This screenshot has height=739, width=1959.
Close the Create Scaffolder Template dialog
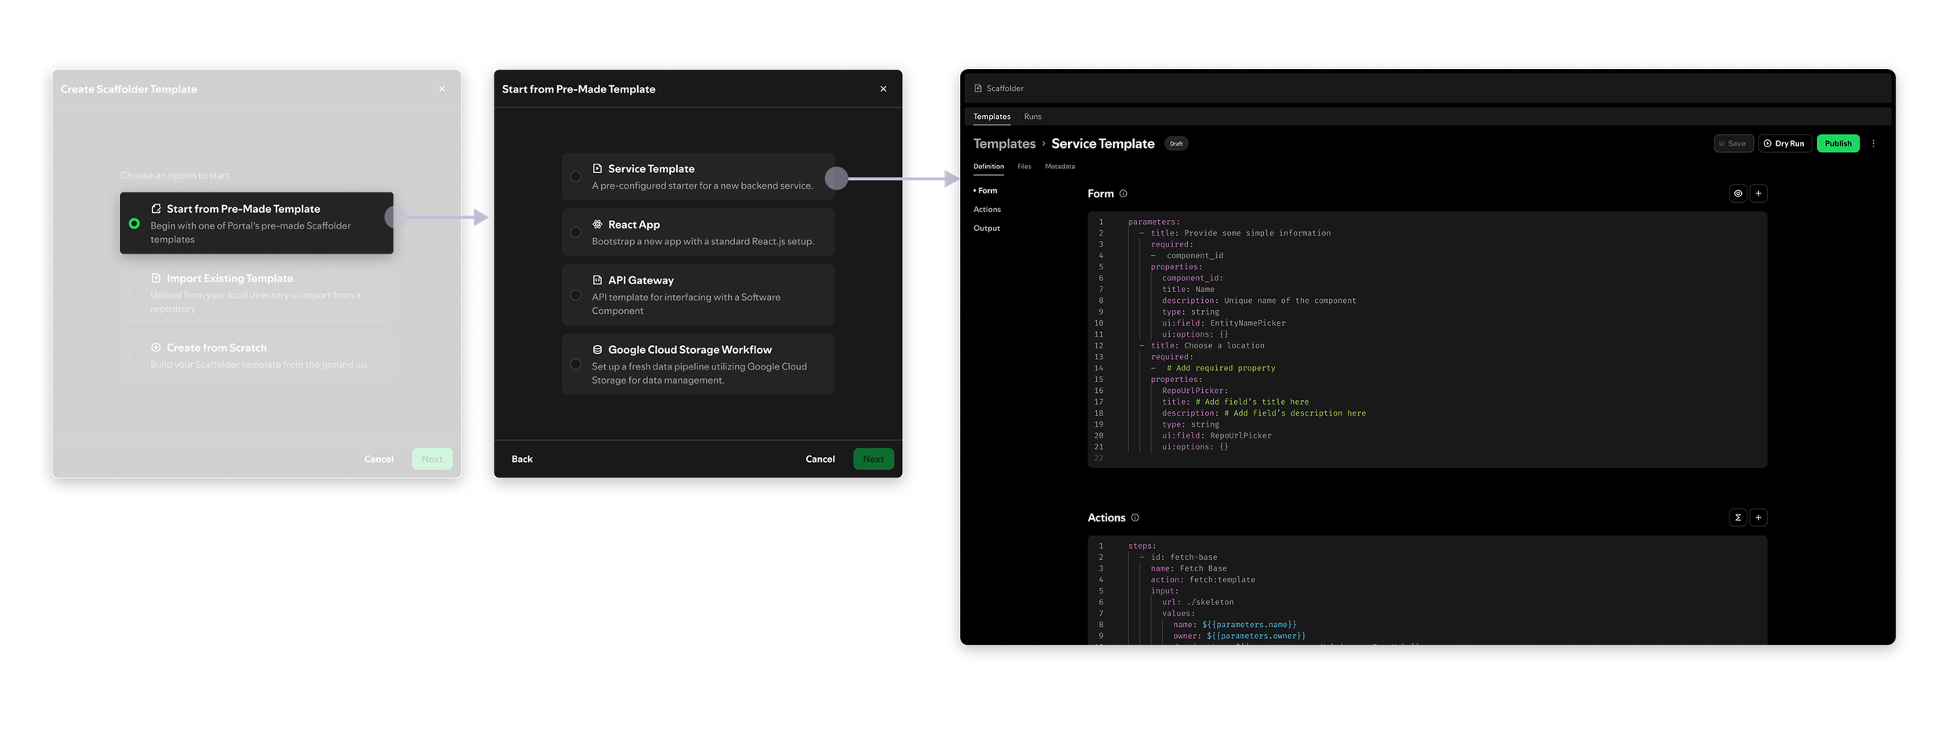click(x=442, y=89)
